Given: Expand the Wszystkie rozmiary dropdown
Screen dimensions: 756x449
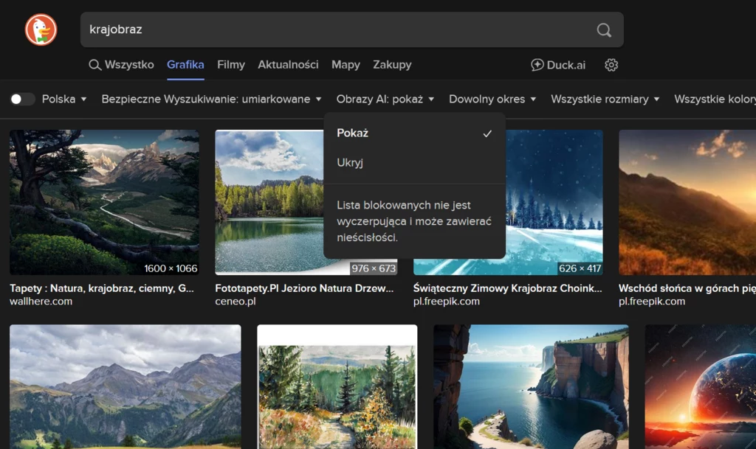Looking at the screenshot, I should (x=605, y=99).
